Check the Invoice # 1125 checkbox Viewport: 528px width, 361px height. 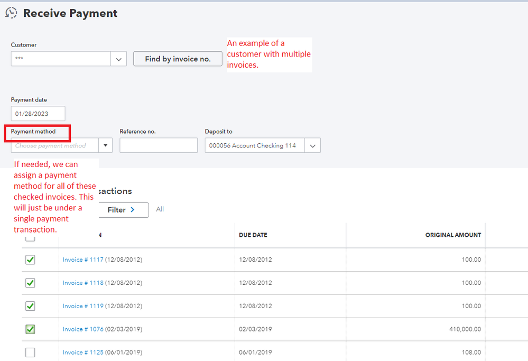point(30,352)
